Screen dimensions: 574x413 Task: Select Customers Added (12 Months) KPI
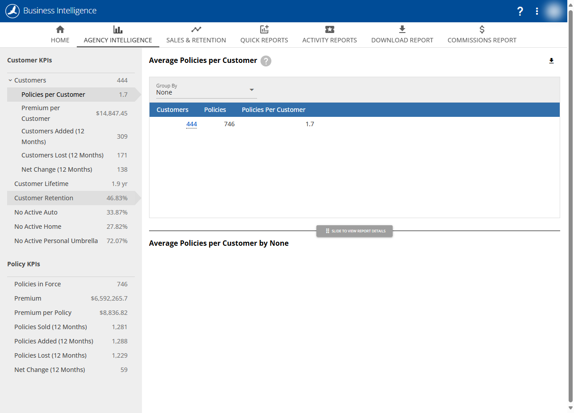click(71, 136)
